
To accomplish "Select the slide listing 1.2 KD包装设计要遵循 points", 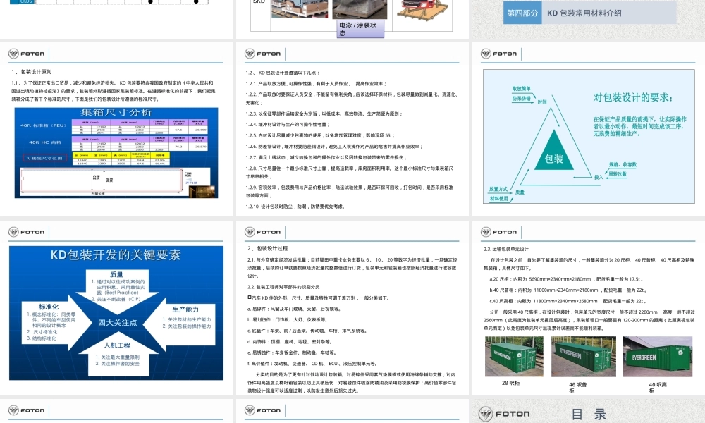I will pos(352,130).
